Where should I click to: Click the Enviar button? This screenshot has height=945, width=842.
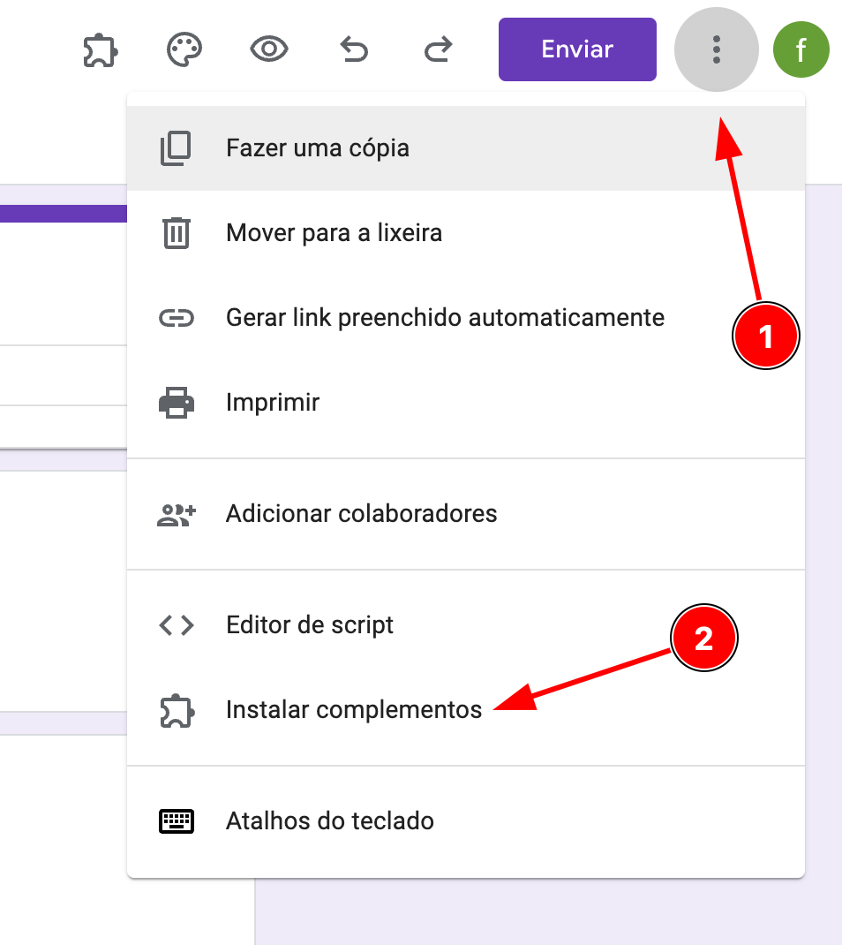(577, 49)
